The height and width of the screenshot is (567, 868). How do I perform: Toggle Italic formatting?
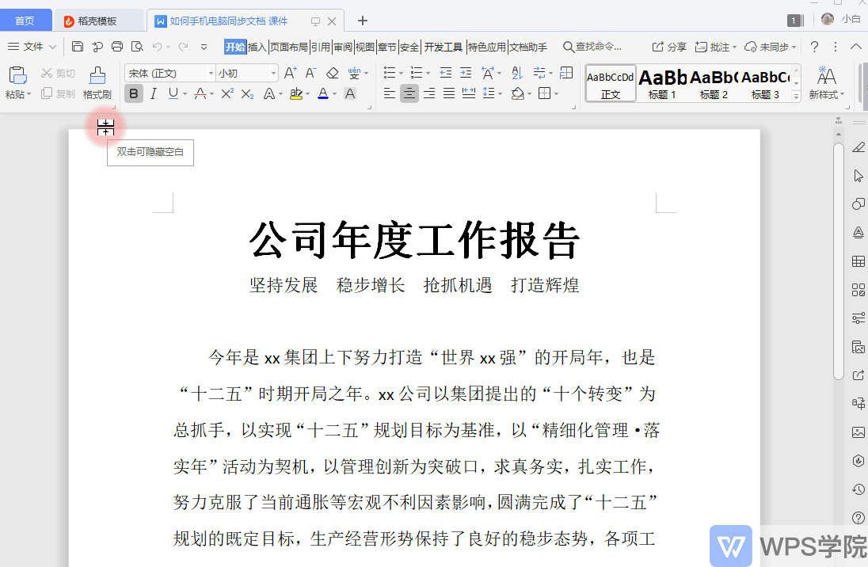click(x=154, y=94)
